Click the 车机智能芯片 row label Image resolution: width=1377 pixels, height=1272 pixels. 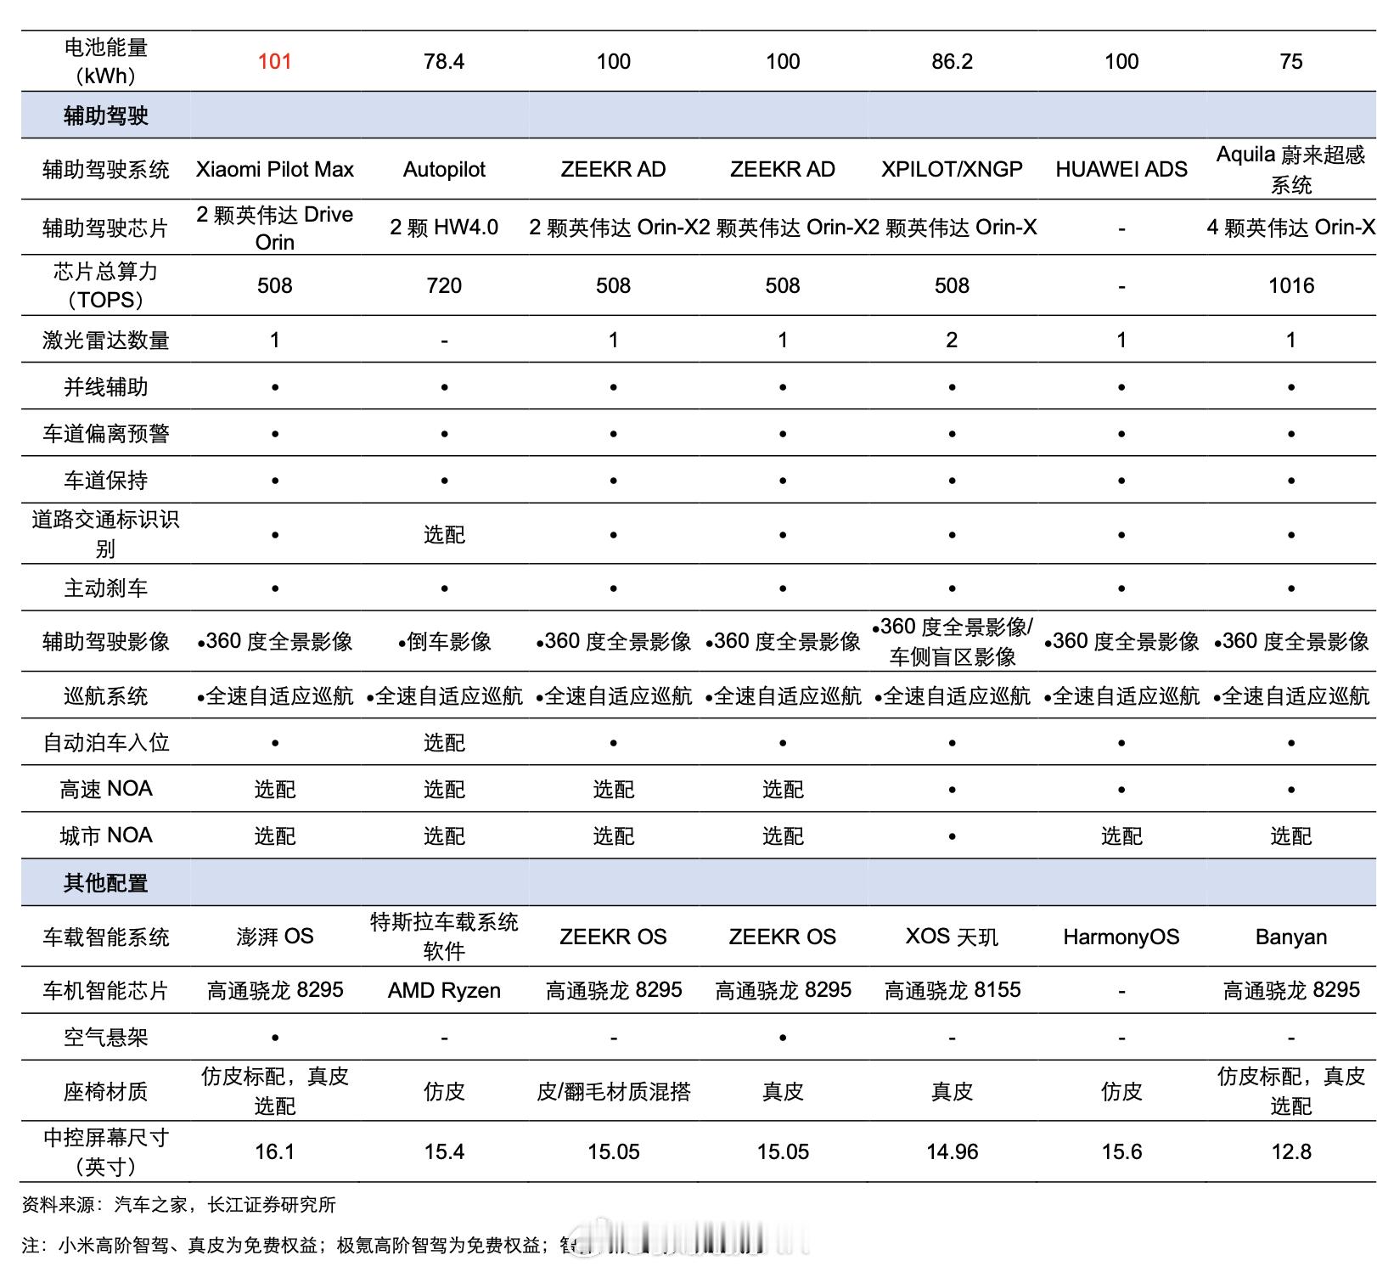coord(106,991)
